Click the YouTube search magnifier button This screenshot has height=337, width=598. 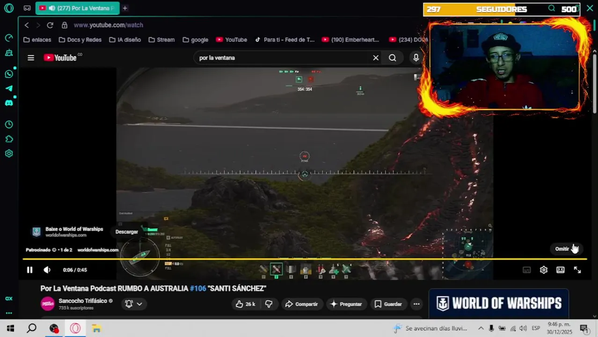pos(392,58)
